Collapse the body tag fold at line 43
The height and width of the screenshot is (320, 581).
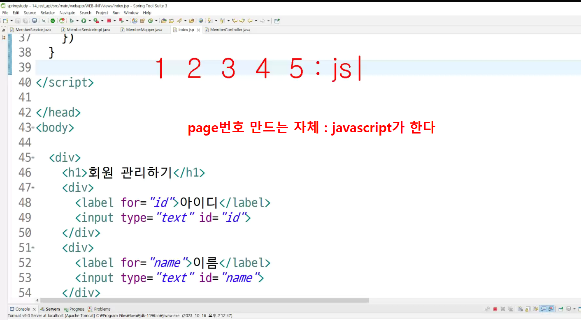[x=33, y=128]
